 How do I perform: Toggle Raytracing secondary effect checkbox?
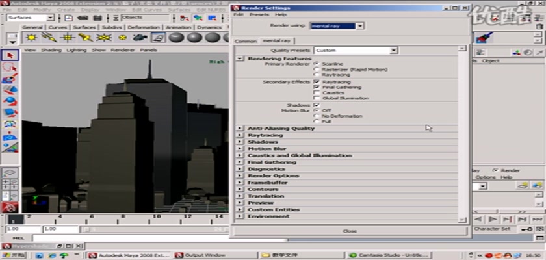point(316,82)
